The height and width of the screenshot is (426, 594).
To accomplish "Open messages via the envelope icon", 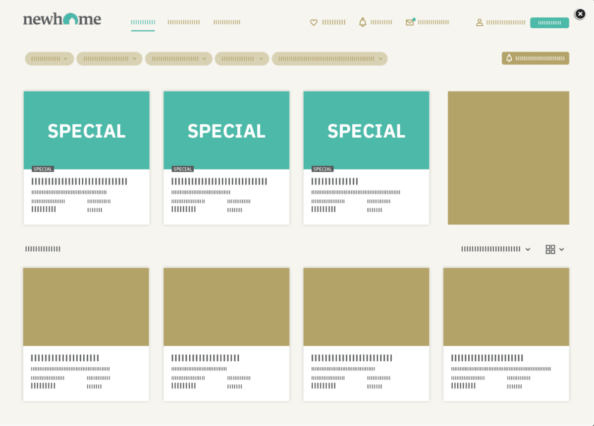I will [x=410, y=22].
